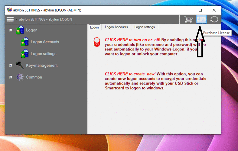Collapse the Logon tree node
Viewport: 238px width, 151px height.
point(11,30)
